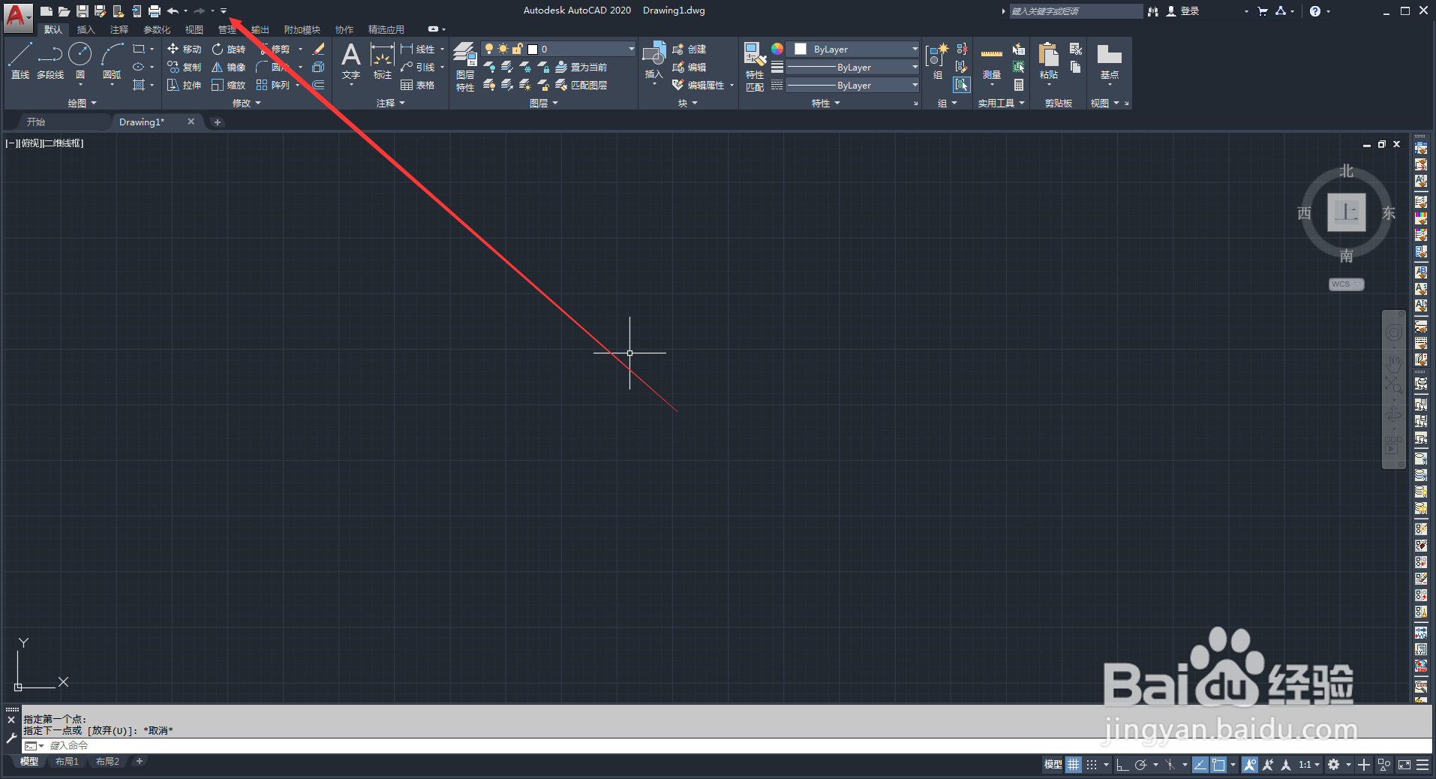Select the Arc (圆弧) tool

click(112, 60)
